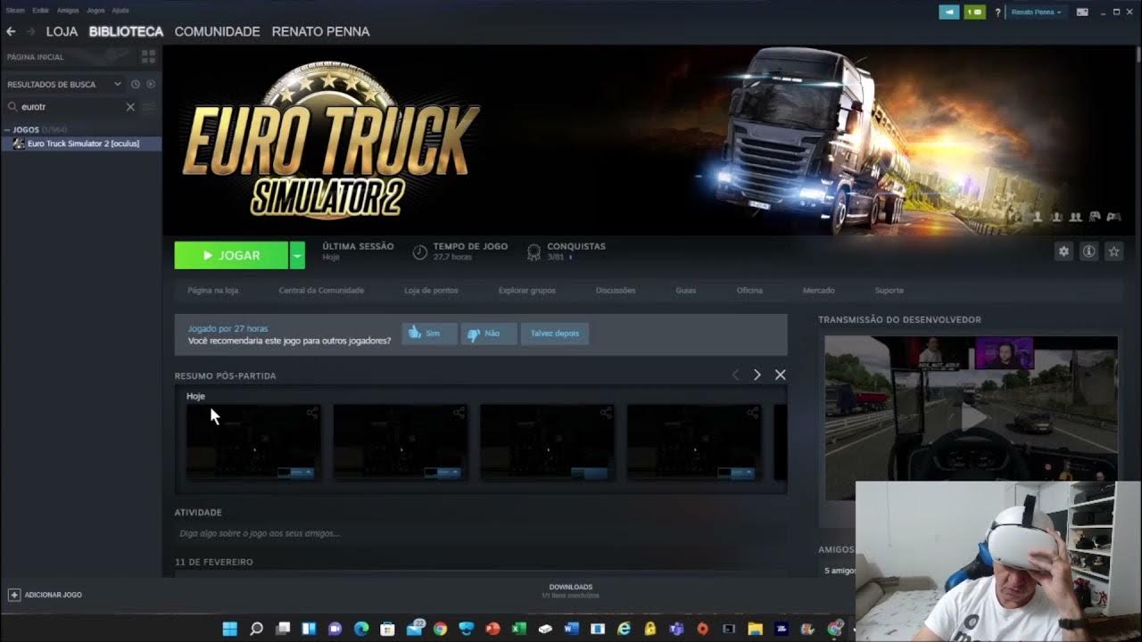
Task: Open Steam announcements icon in title bar
Action: (948, 12)
